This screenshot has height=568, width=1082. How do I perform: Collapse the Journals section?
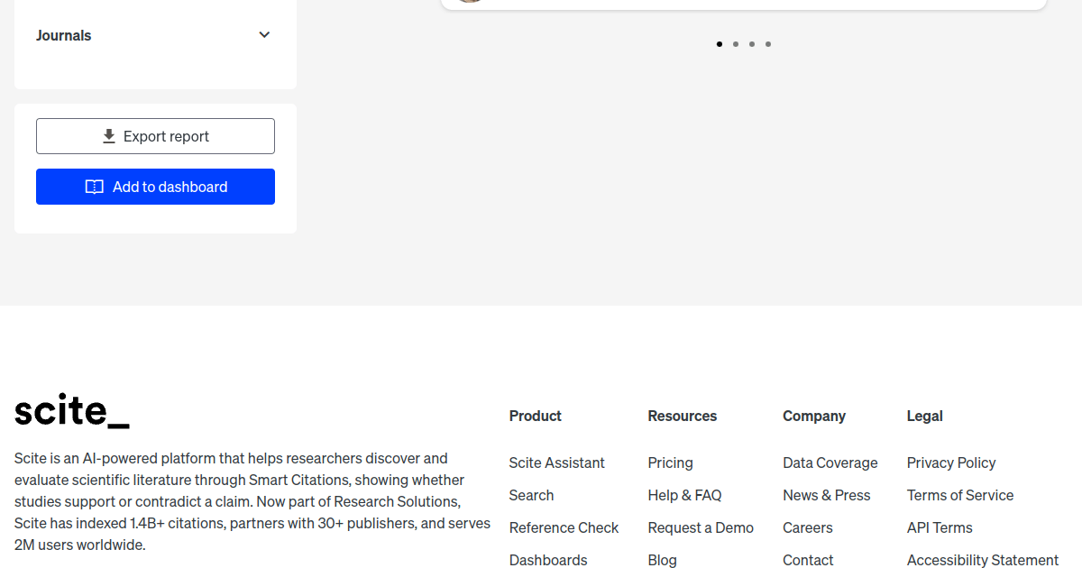click(263, 34)
